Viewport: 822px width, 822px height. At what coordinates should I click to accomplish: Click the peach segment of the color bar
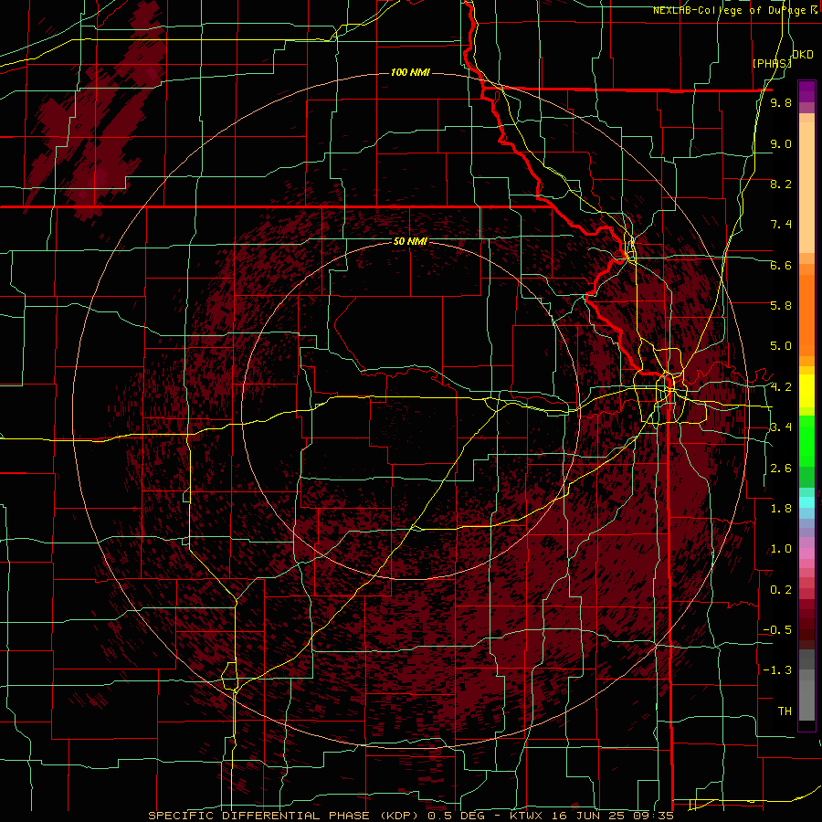[806, 184]
